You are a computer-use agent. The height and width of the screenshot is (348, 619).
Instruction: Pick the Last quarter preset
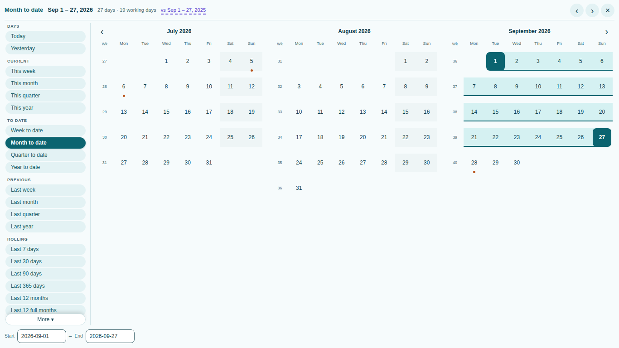click(x=45, y=214)
